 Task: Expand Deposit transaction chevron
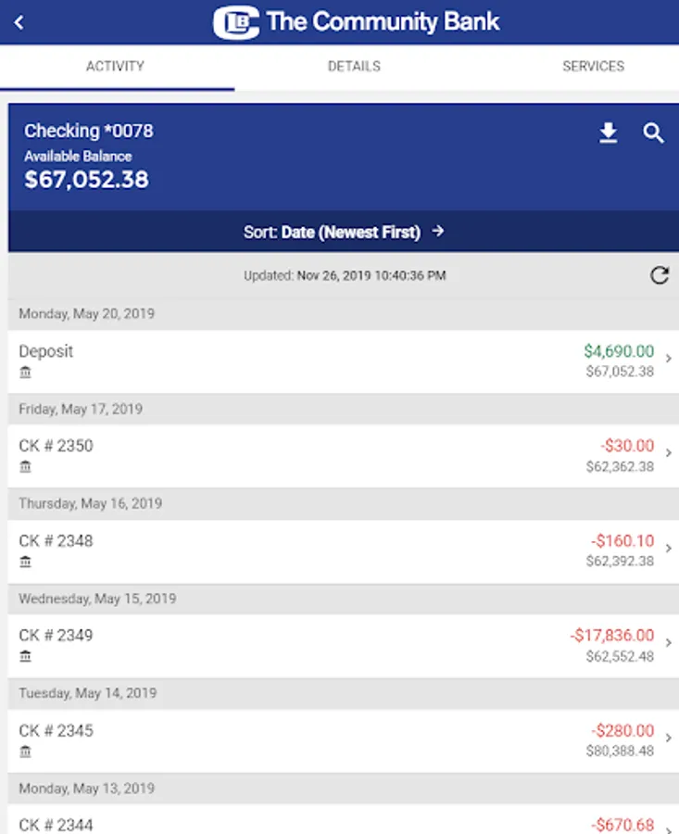click(669, 359)
